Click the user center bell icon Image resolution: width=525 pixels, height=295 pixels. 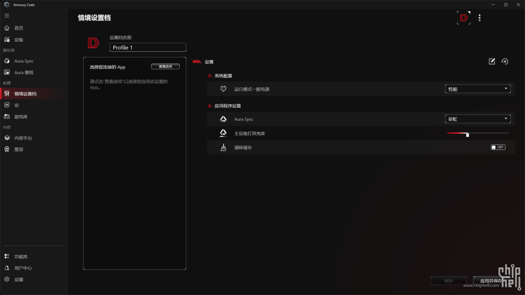coord(7,268)
